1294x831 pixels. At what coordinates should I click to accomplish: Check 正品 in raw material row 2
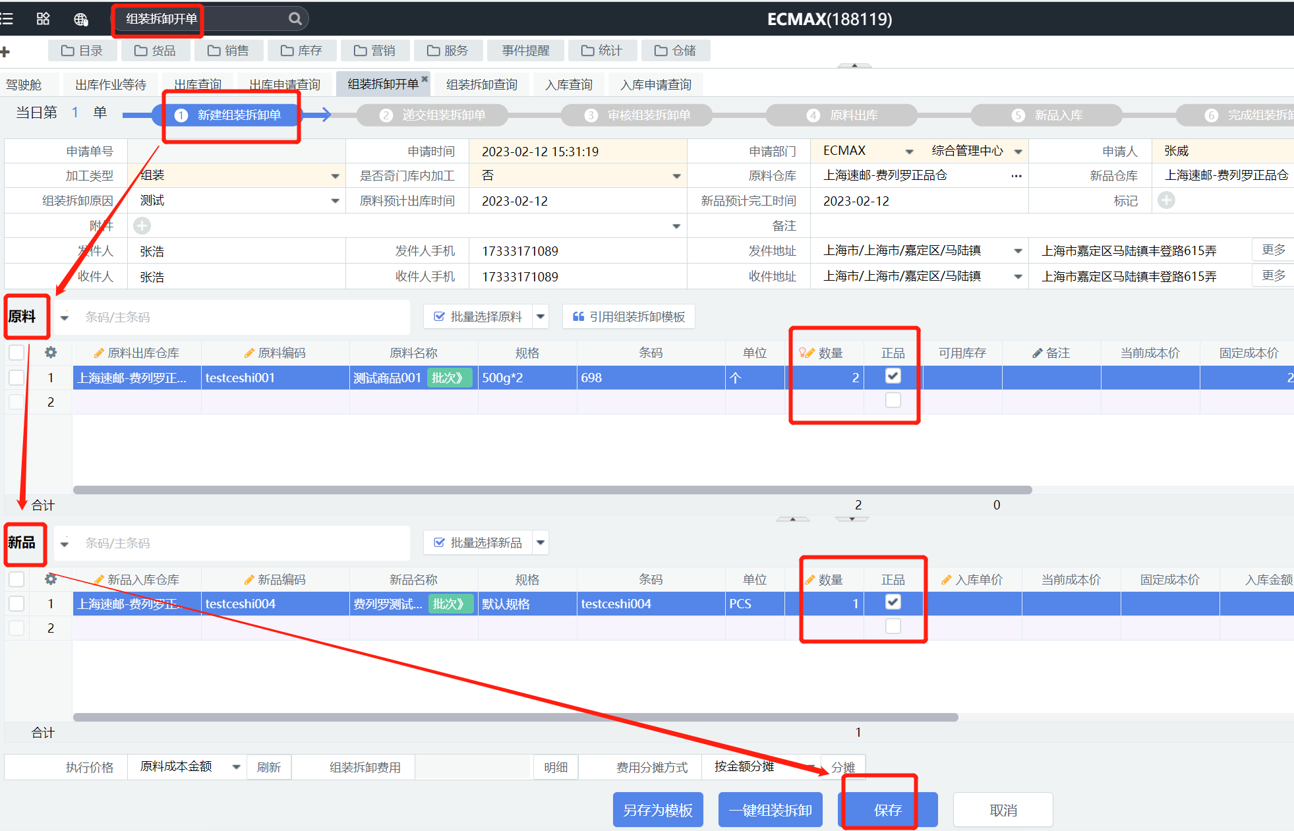893,401
